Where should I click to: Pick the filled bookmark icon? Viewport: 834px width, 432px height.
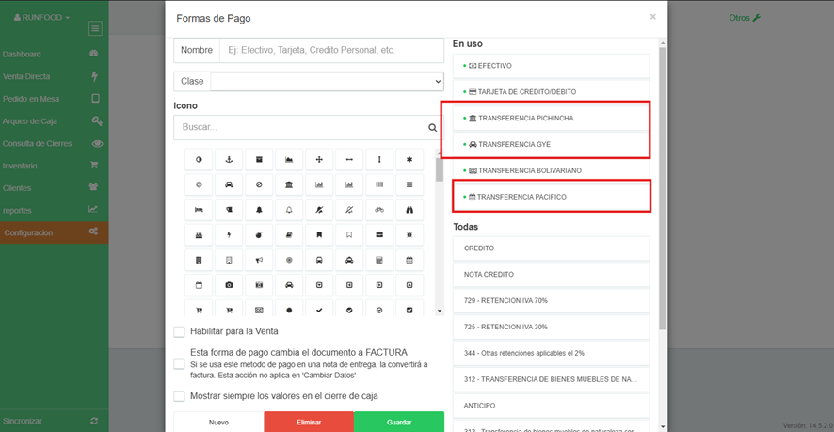(x=319, y=234)
